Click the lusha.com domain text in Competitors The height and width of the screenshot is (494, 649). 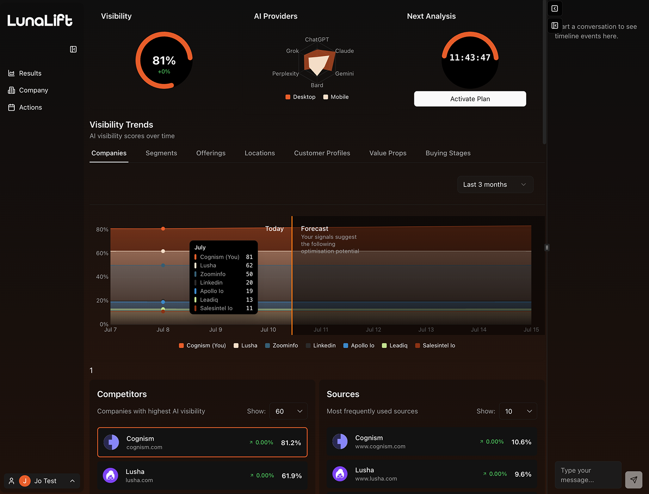click(139, 480)
